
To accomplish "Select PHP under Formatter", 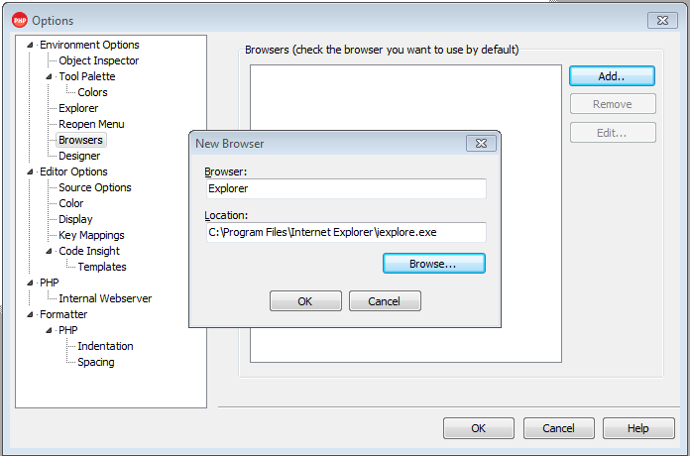I will coord(68,330).
